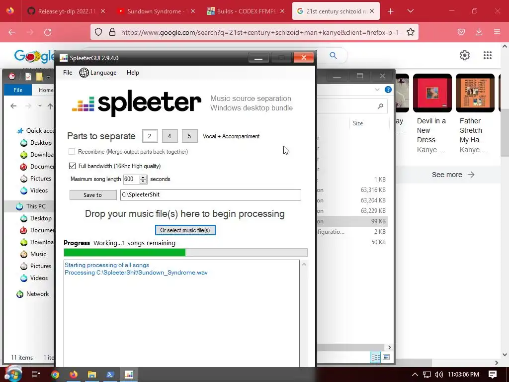Select Network in navigation pane
The height and width of the screenshot is (382, 509).
(33, 294)
